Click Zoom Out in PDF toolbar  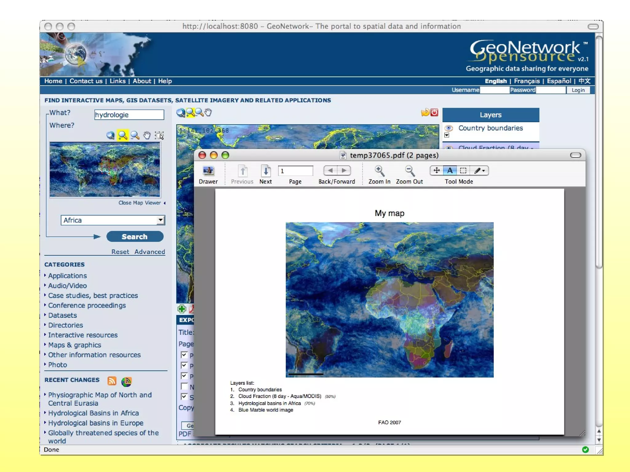pos(409,171)
